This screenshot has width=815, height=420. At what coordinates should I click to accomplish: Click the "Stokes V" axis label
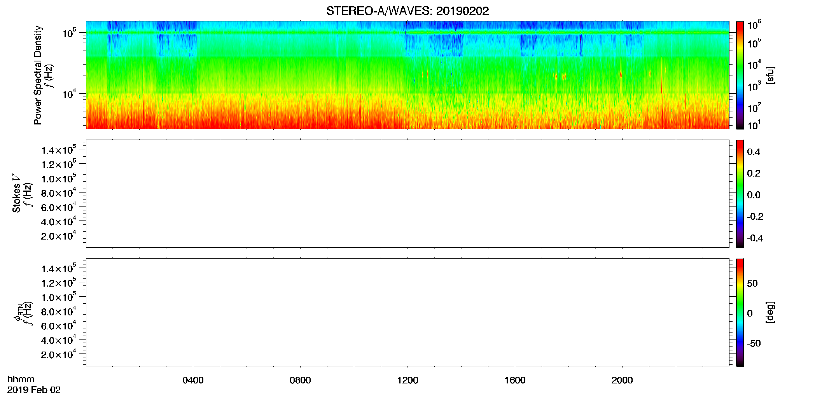(17, 194)
